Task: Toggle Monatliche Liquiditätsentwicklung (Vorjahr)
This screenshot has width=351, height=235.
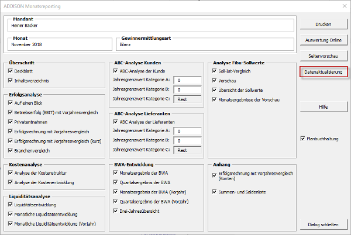Action: (11, 223)
